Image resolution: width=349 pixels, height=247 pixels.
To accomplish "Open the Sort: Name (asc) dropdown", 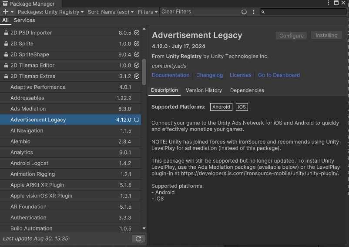I will pyautogui.click(x=111, y=12).
